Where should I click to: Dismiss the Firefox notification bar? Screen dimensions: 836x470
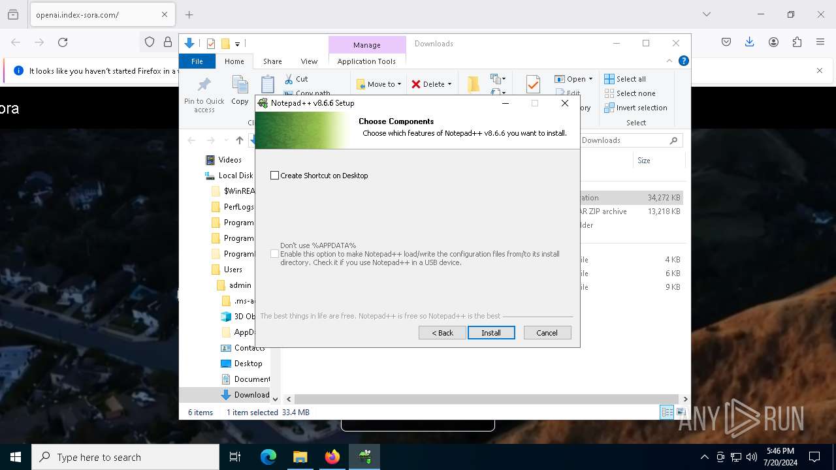point(820,70)
